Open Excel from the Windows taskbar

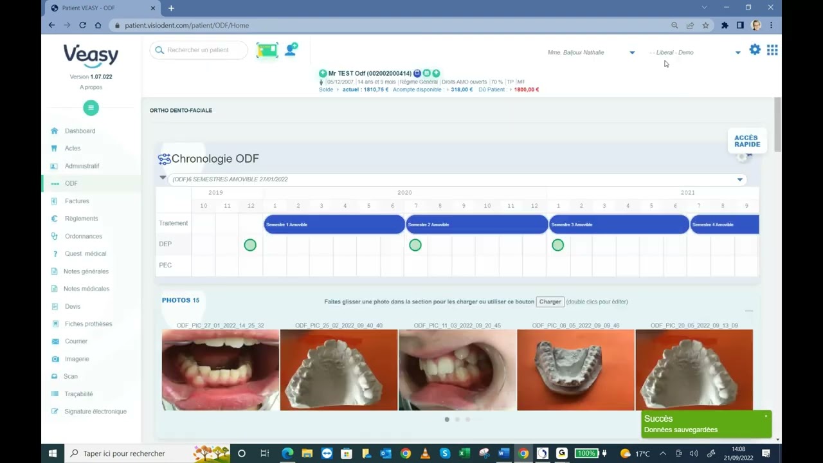tap(464, 453)
